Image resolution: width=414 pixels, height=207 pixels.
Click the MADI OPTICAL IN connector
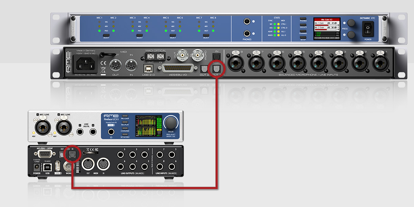click(160, 56)
